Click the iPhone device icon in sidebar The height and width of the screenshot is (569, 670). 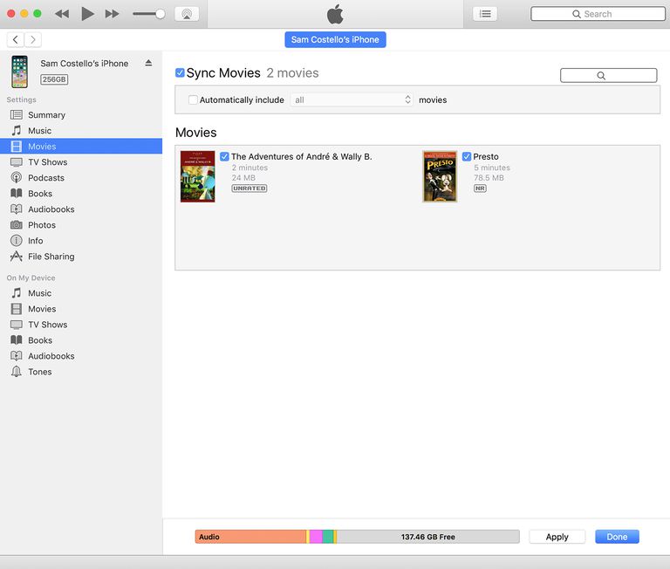20,72
